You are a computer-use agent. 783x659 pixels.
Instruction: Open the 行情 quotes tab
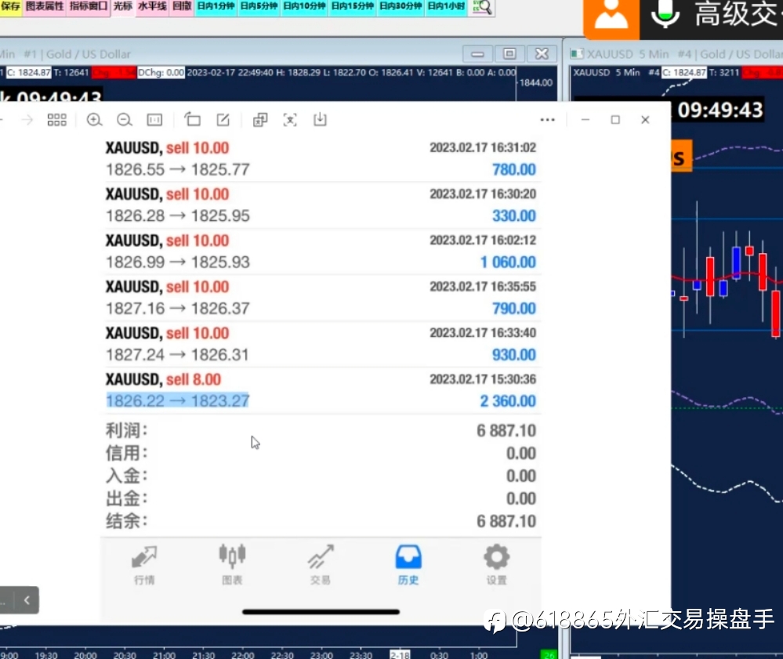pos(144,565)
